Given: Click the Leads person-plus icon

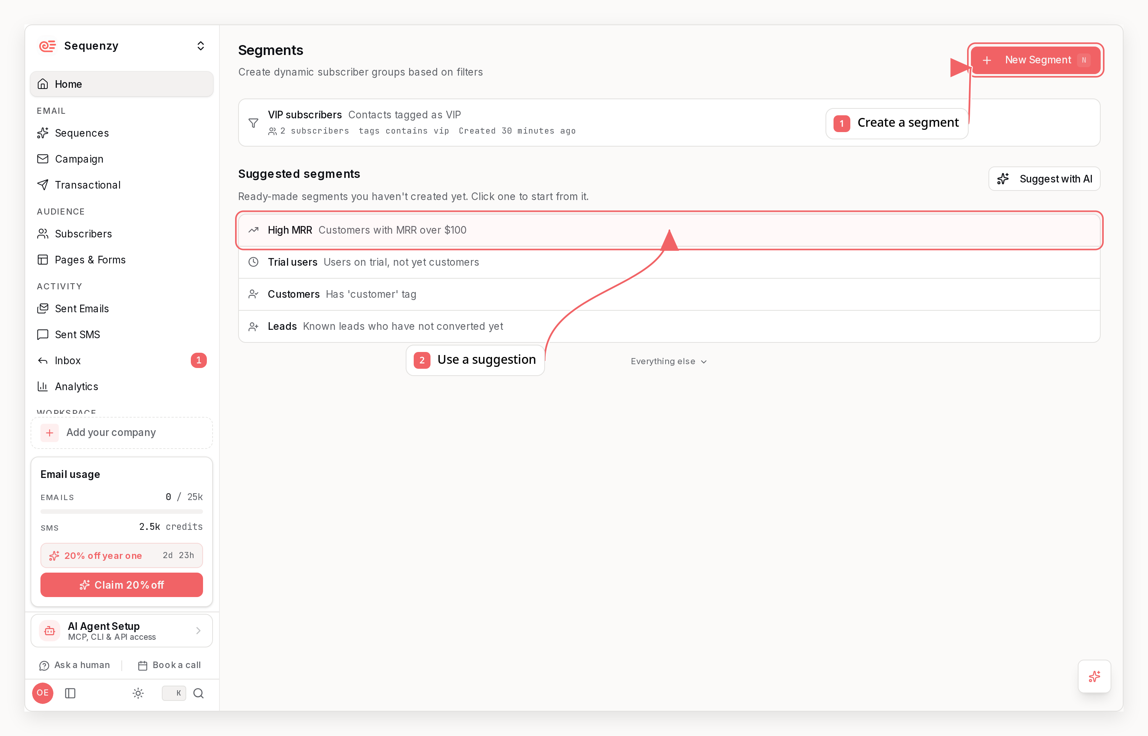Looking at the screenshot, I should coord(254,326).
